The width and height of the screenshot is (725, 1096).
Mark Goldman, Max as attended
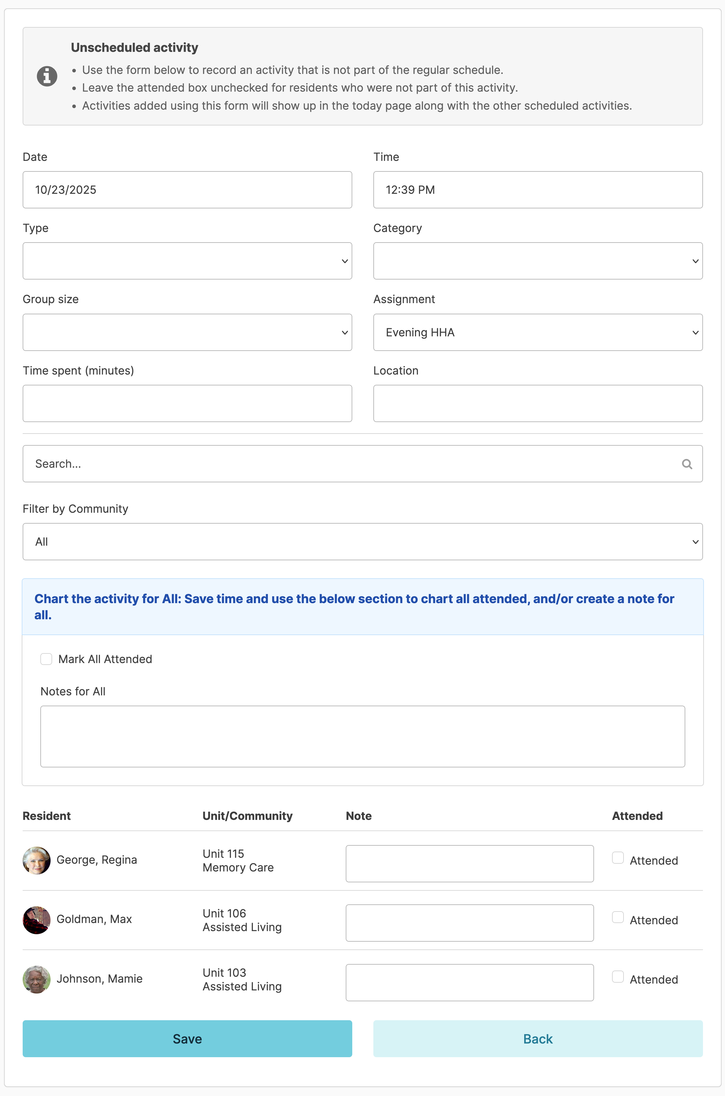618,917
